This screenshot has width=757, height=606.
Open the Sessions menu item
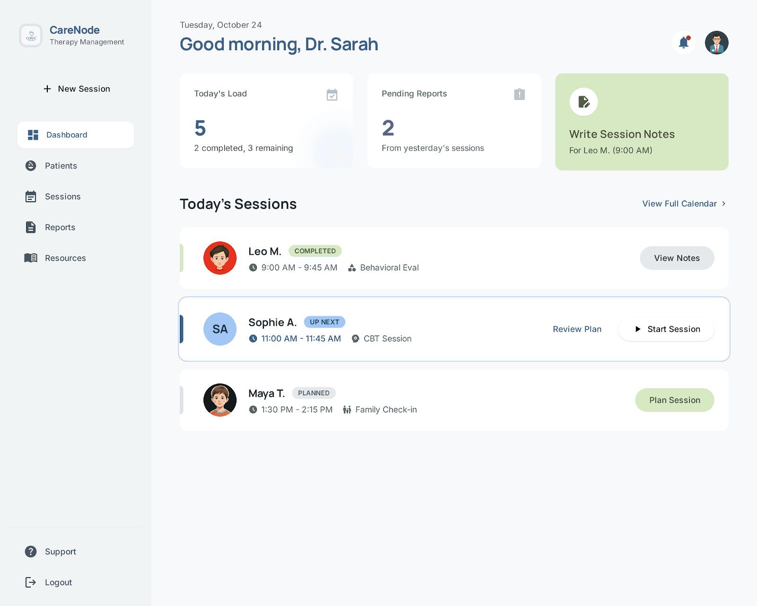click(x=76, y=196)
